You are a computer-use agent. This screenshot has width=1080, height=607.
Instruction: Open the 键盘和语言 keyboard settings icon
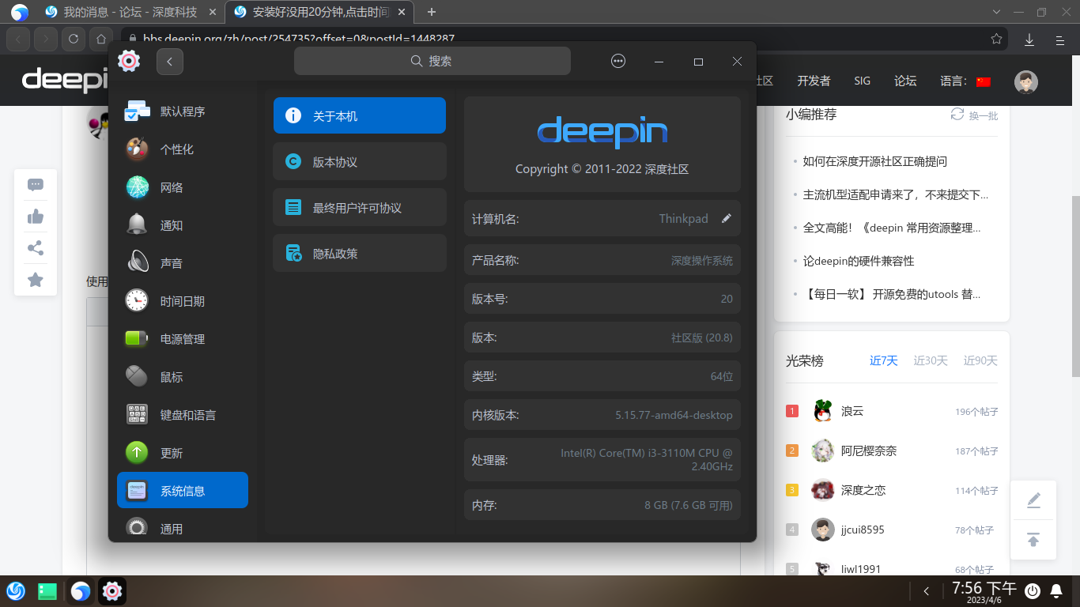pyautogui.click(x=137, y=414)
